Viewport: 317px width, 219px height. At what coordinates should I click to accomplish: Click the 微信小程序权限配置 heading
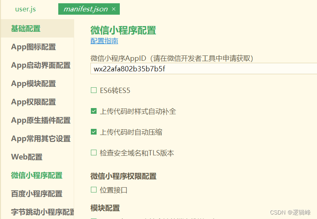point(123,176)
